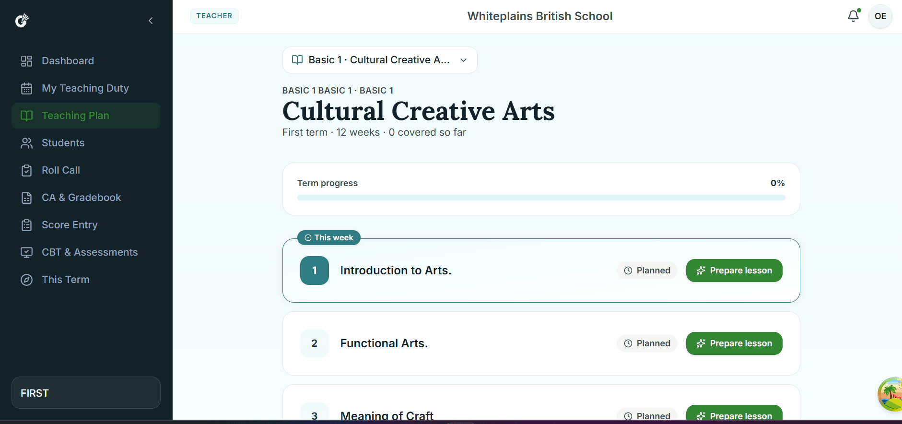Click the Score Entry clipboard icon
The width and height of the screenshot is (902, 424).
coord(26,225)
